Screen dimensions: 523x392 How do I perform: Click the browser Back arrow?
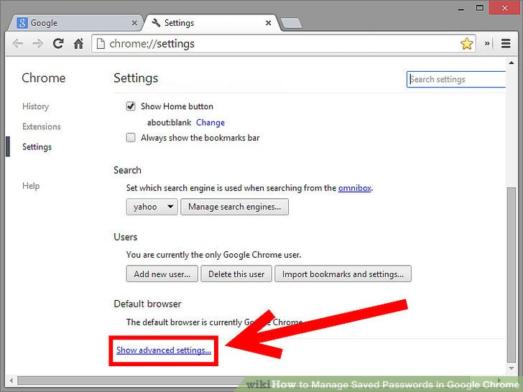(17, 44)
